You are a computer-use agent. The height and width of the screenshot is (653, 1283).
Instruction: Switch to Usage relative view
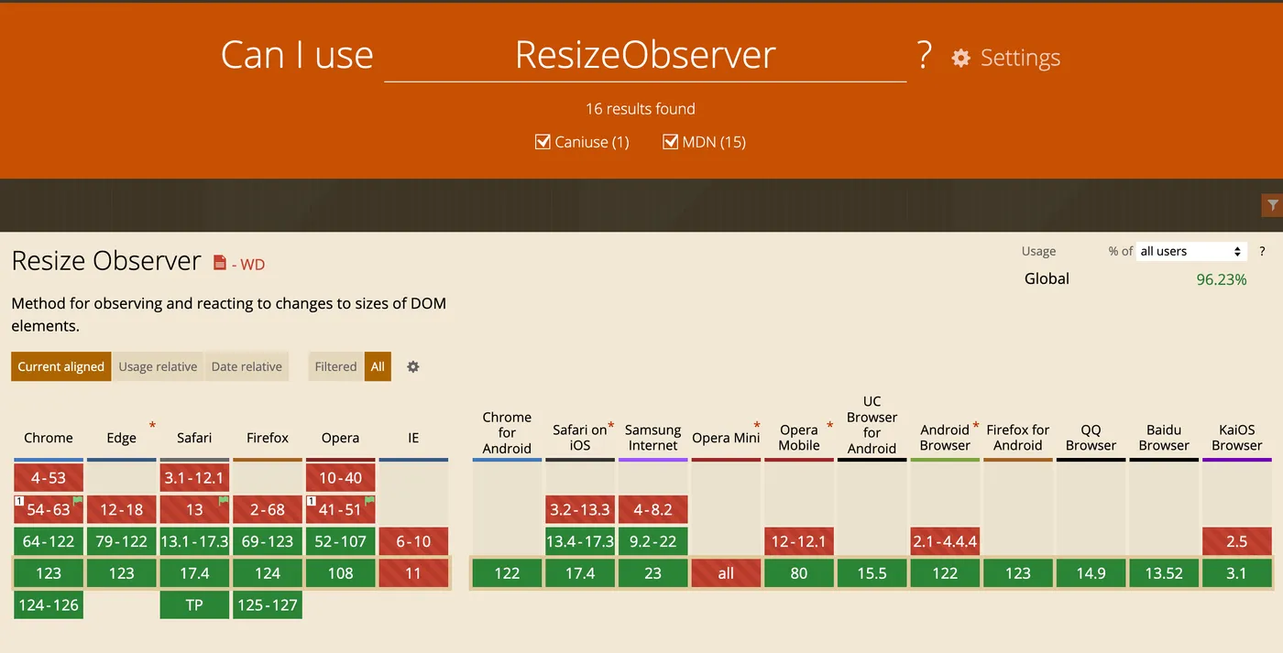point(158,366)
